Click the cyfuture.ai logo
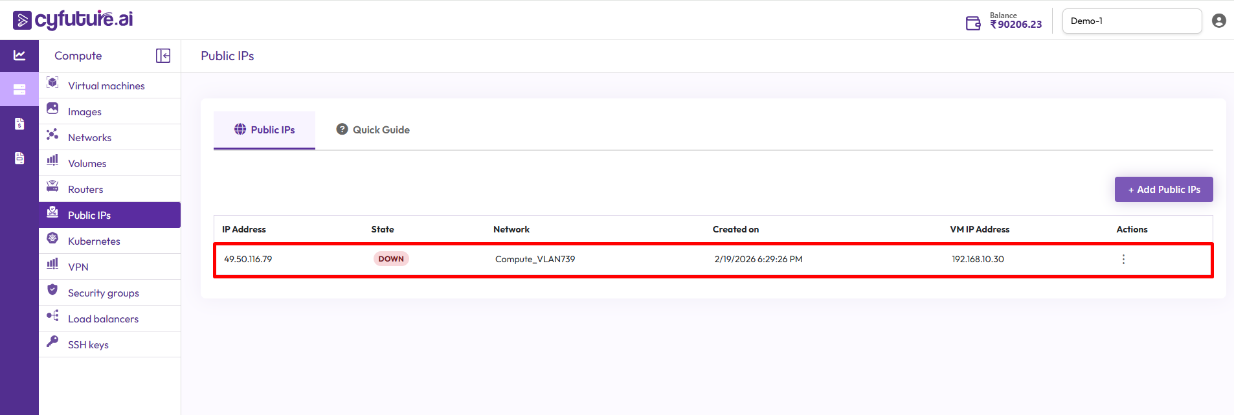 (x=73, y=19)
